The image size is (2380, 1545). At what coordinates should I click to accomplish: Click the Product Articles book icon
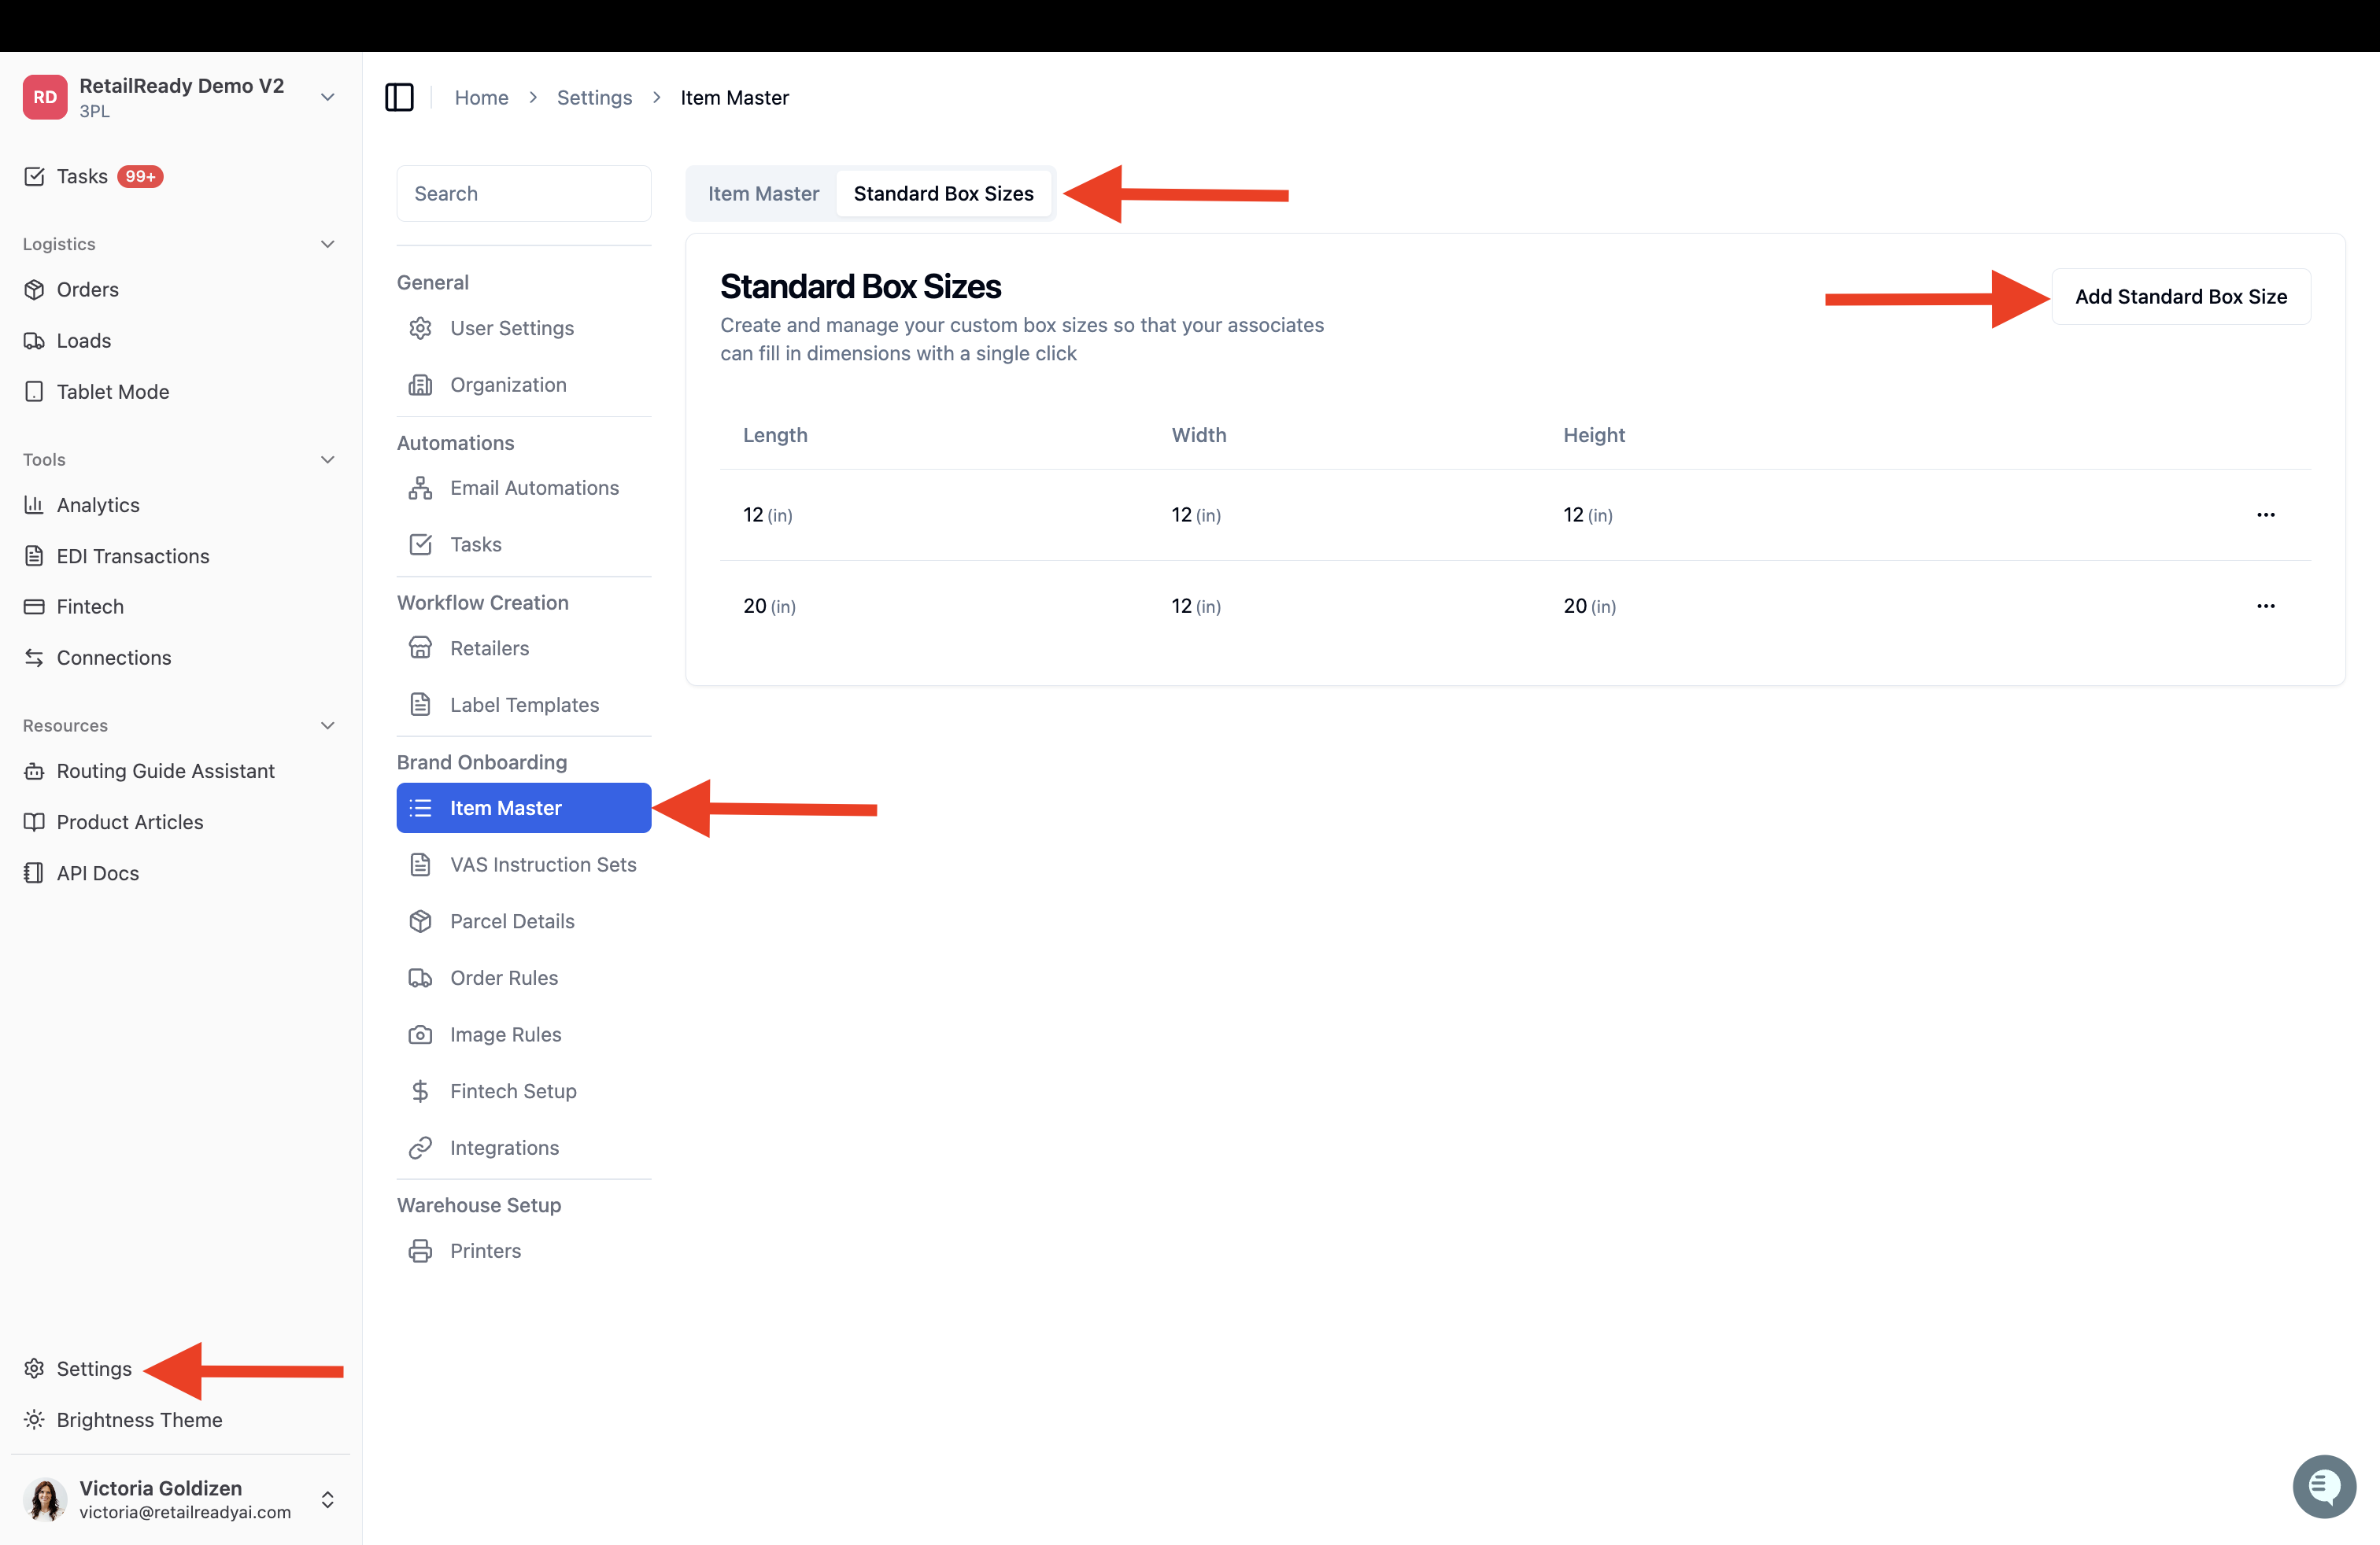click(x=34, y=821)
